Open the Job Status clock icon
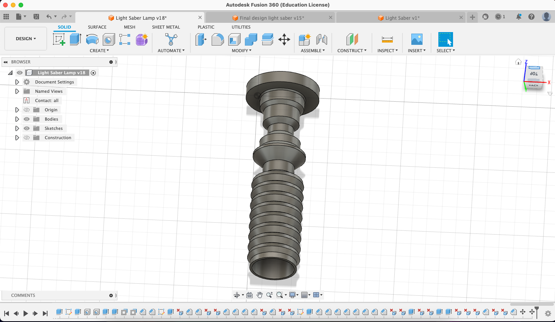Screen dimensions: 555x322 [498, 17]
